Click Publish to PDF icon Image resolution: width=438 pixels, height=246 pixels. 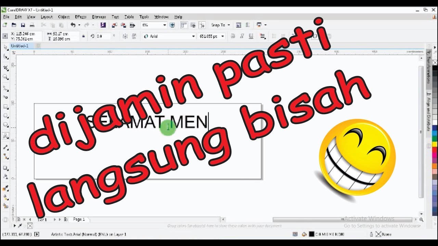pyautogui.click(x=132, y=25)
